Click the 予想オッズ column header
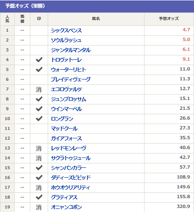 coord(169,19)
